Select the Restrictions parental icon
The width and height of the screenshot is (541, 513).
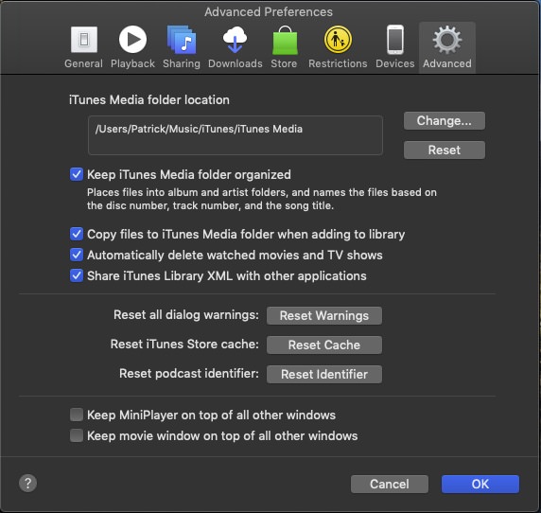tap(338, 40)
